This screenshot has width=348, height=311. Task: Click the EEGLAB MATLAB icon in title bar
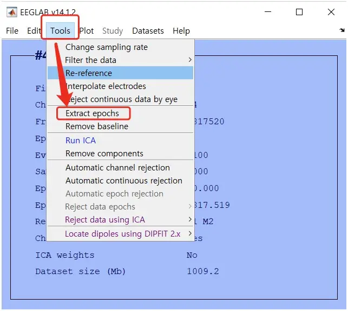point(11,11)
